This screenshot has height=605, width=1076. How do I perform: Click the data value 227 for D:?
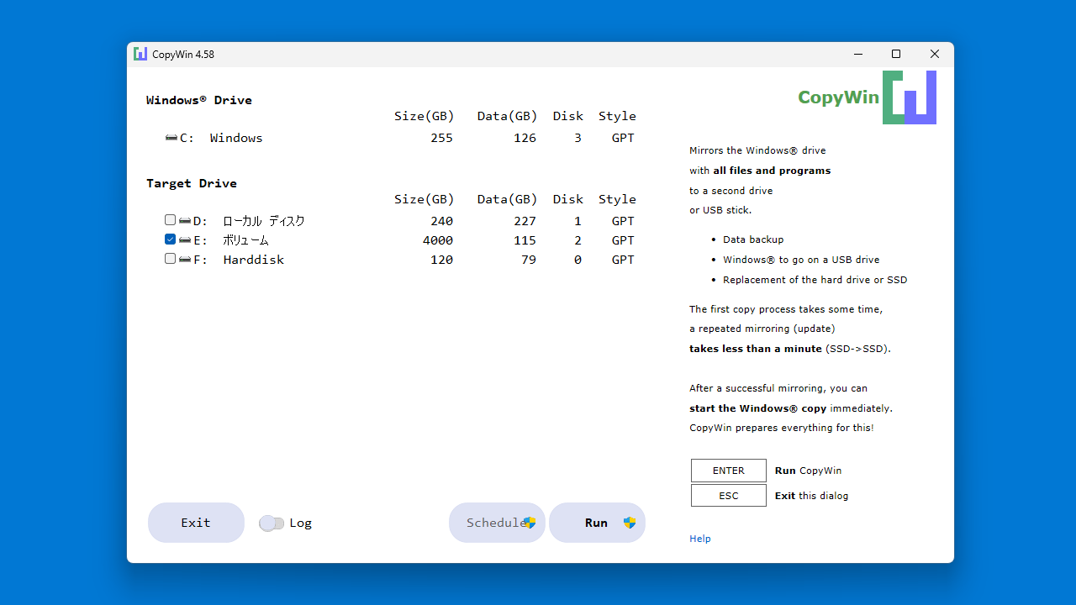tap(525, 221)
